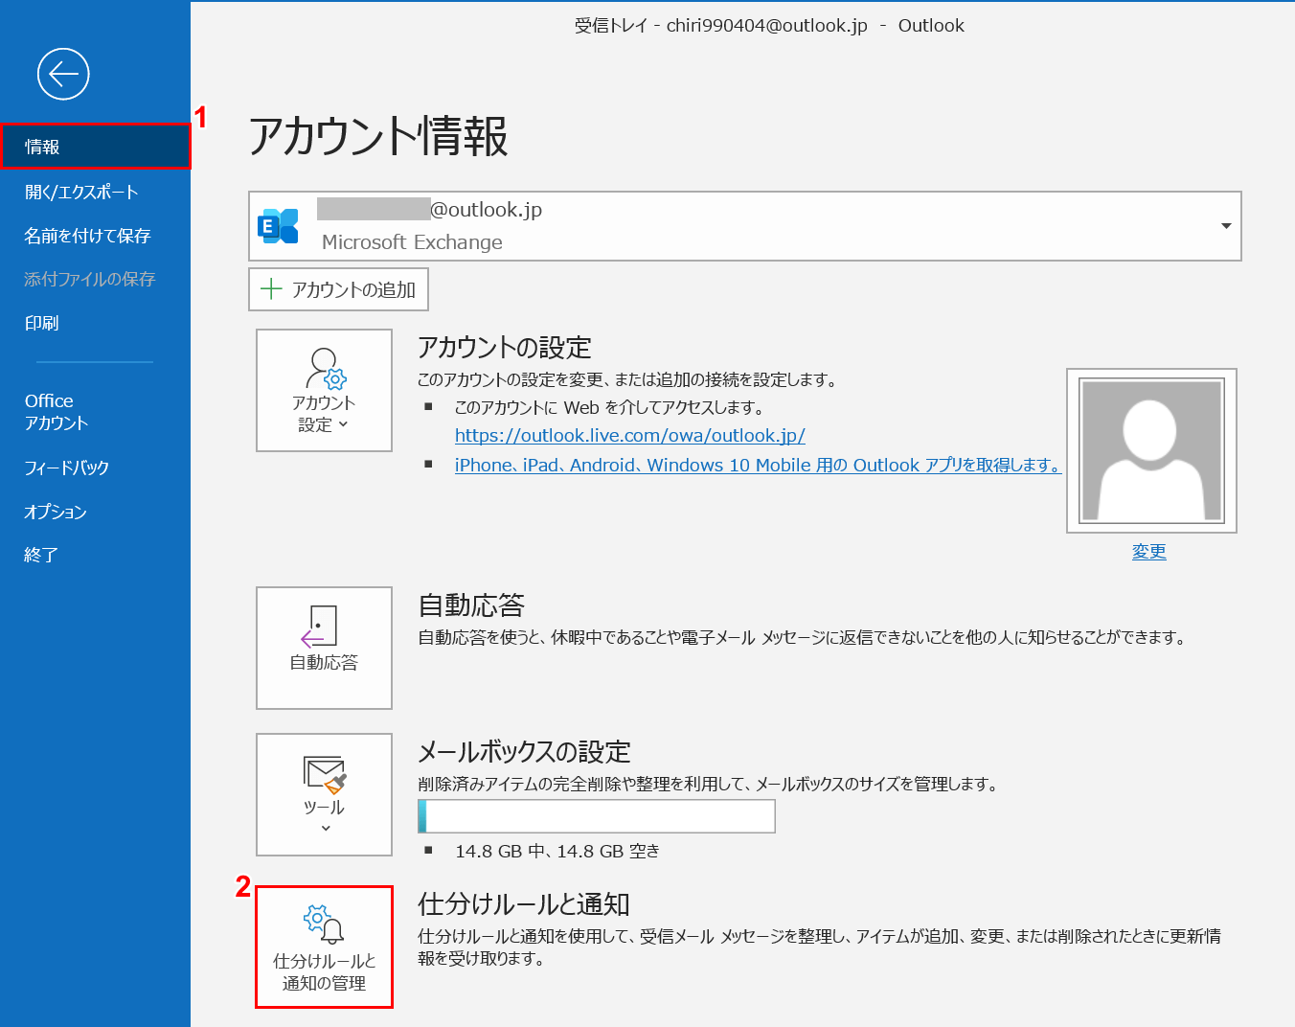Click the mailbox size progress bar
This screenshot has width=1295, height=1027.
597,816
